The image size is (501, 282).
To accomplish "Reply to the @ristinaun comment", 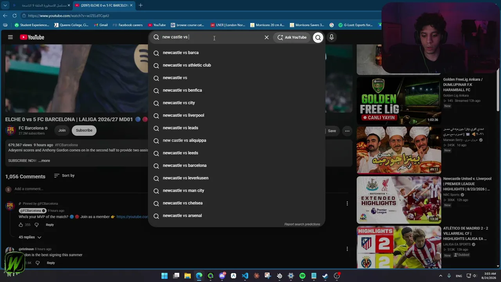I will point(51,263).
